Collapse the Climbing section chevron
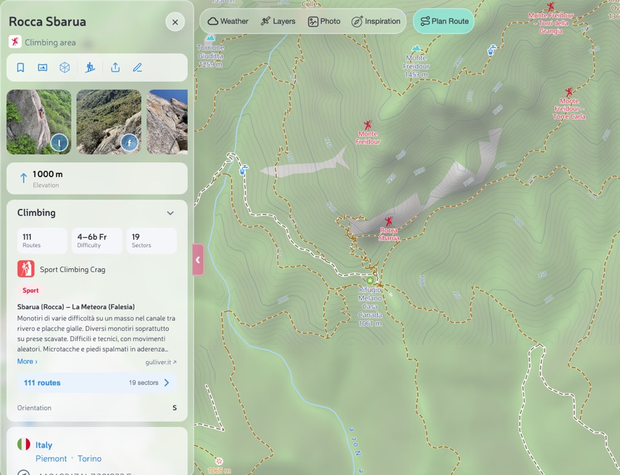The height and width of the screenshot is (475, 620). (170, 213)
